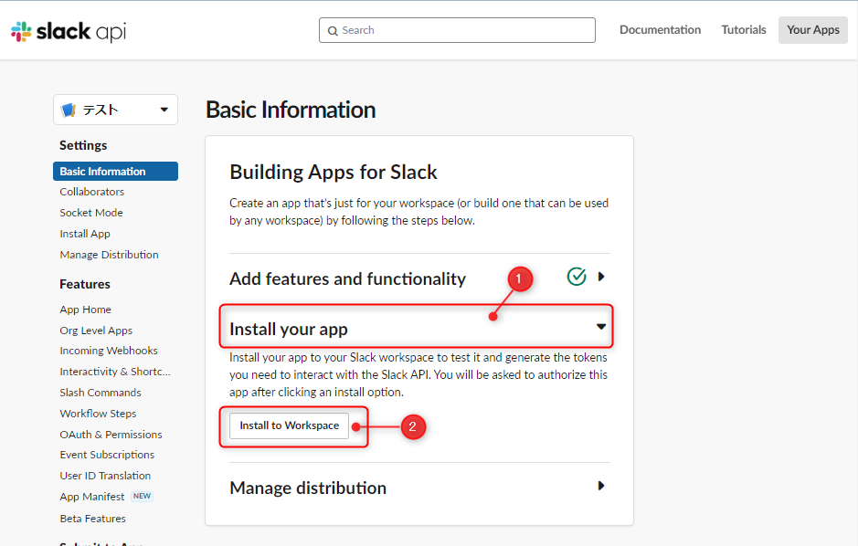858x546 pixels.
Task: Open the app switcher dropdown
Action: 165,109
